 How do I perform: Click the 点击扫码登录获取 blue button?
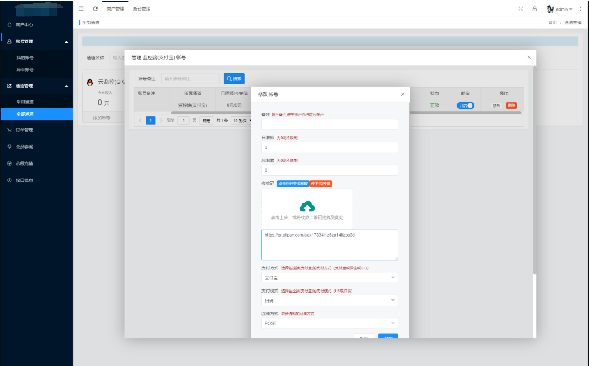[x=293, y=184]
